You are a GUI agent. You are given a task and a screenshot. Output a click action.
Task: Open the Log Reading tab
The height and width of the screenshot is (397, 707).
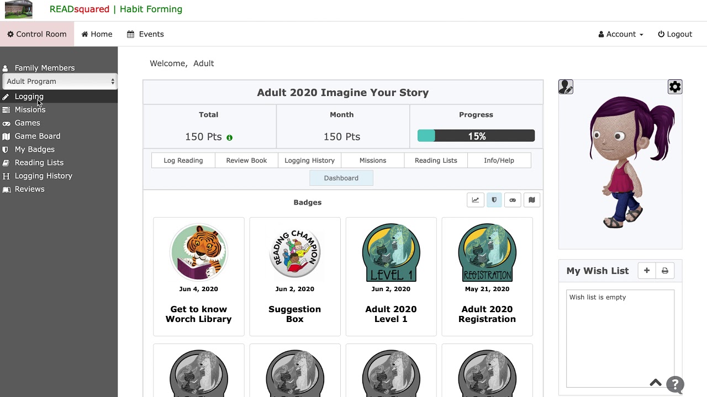[183, 160]
